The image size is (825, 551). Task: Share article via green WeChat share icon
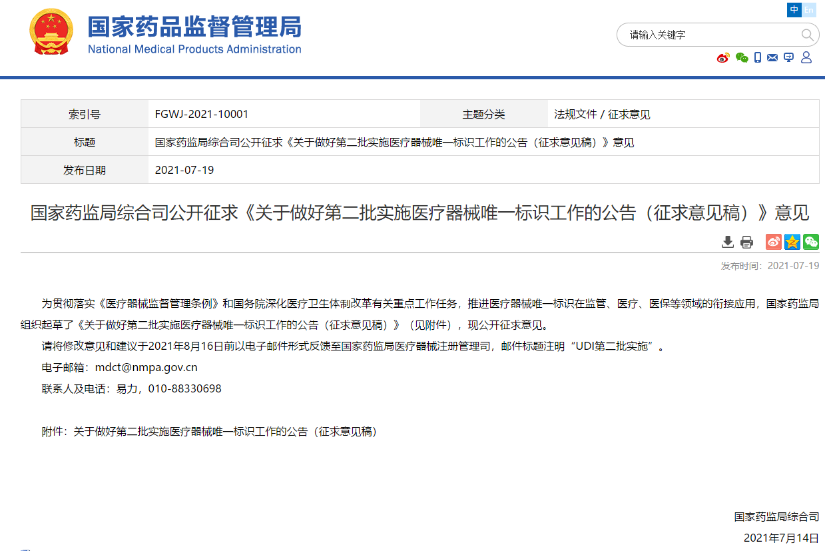click(x=810, y=242)
